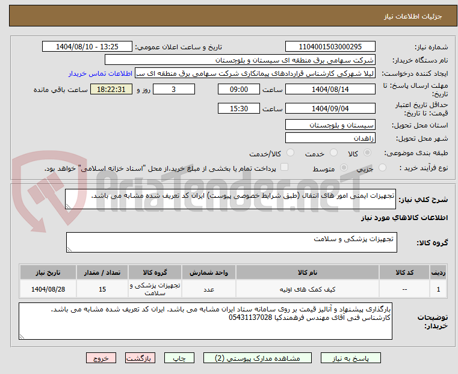Image resolution: width=458 pixels, height=374 pixels.
Task: Click the delivery province field 'سیستان و بلوچستان'
Action: tap(330, 125)
